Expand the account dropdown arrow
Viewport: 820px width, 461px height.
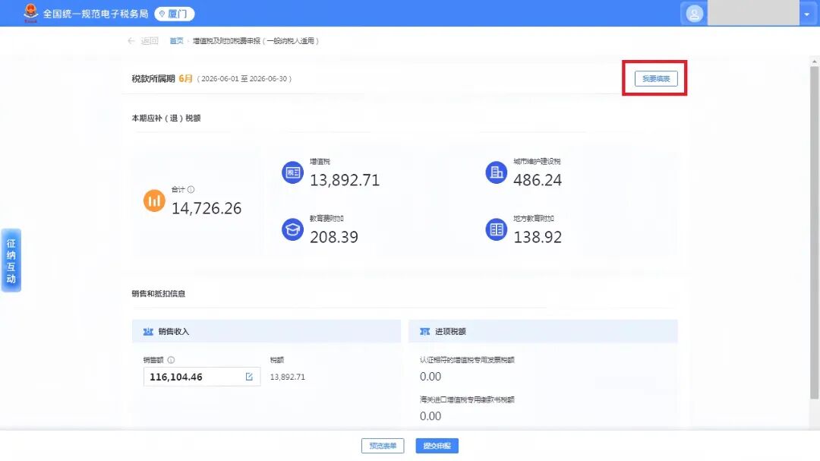806,14
